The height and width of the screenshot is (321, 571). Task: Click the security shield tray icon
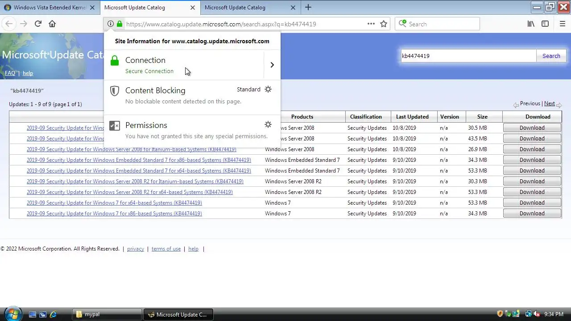coord(500,314)
